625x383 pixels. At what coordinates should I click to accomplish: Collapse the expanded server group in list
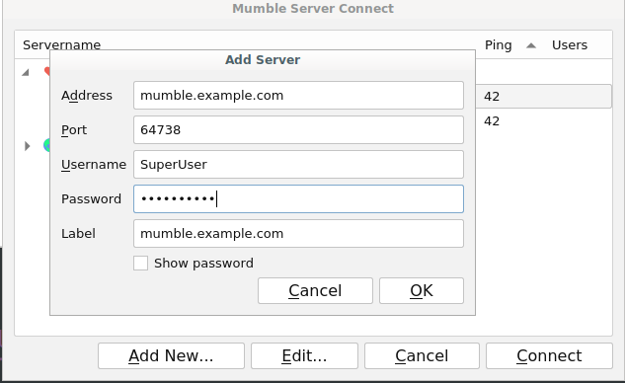[26, 72]
